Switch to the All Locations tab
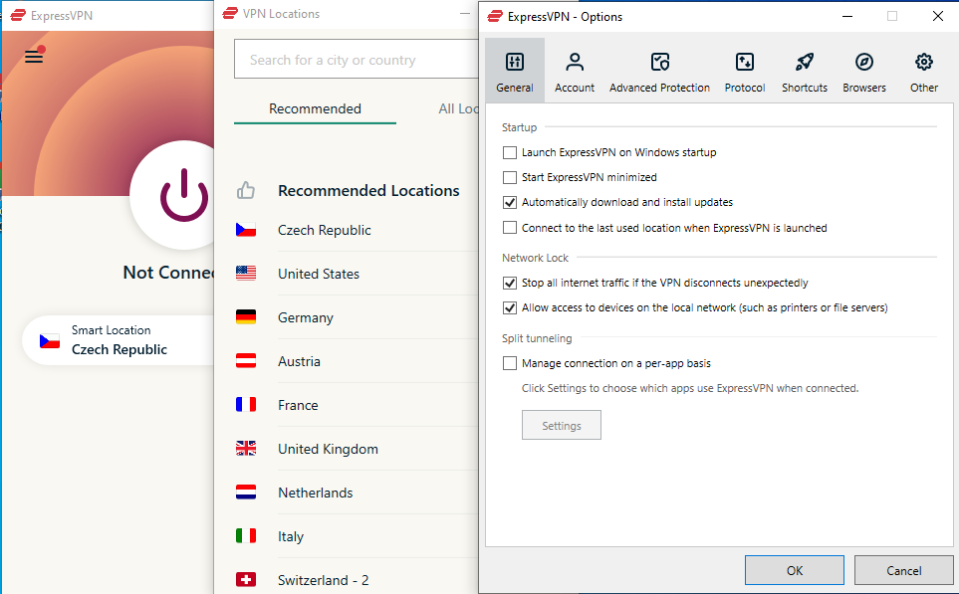The width and height of the screenshot is (959, 594). tap(459, 108)
